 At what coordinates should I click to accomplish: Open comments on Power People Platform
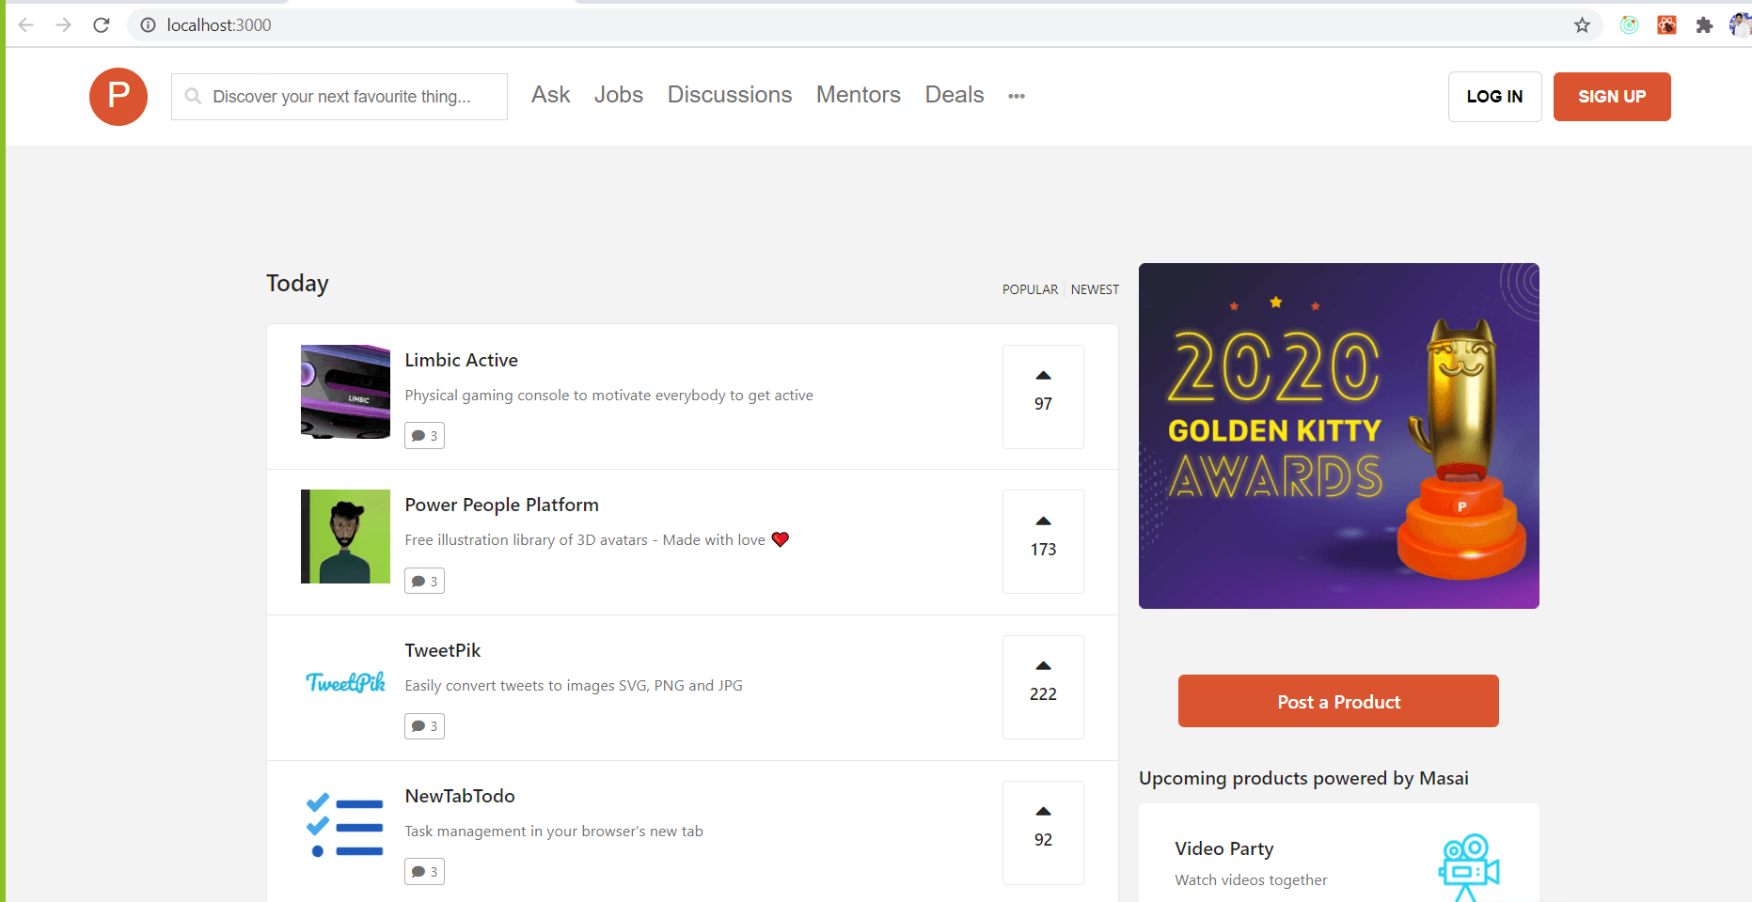click(424, 582)
